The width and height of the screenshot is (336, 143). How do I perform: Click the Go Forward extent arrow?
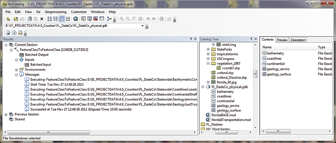coord(154,19)
